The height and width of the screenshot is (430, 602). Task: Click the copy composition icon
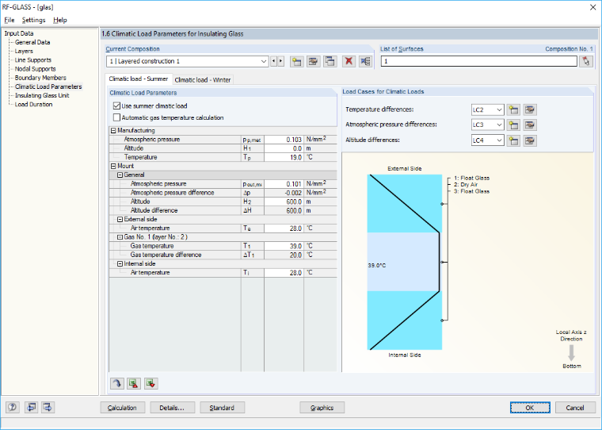click(330, 62)
